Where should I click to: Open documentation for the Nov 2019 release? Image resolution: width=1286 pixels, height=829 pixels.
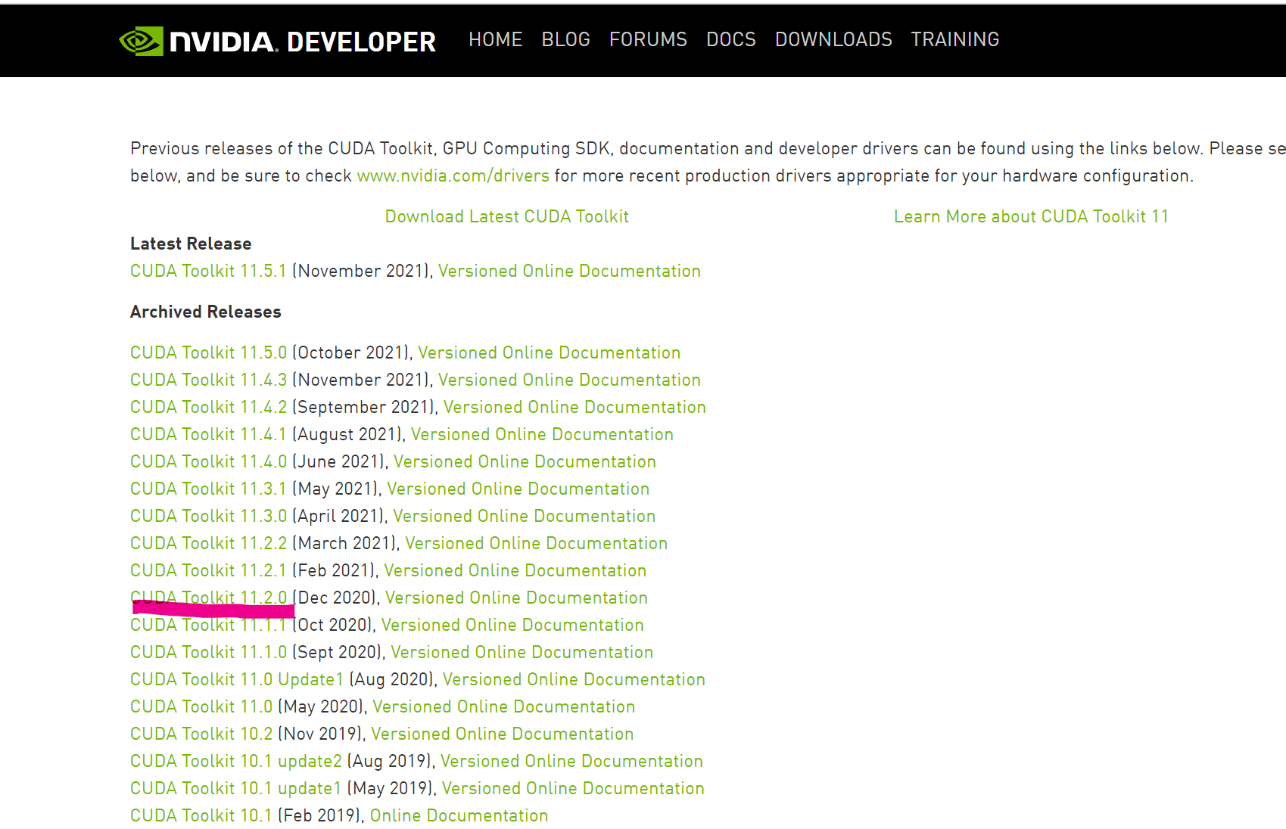coord(502,734)
